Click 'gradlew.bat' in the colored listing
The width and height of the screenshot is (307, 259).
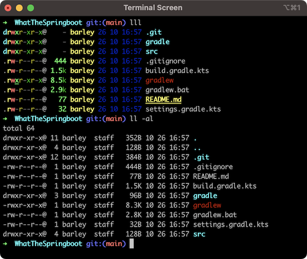coord(167,90)
